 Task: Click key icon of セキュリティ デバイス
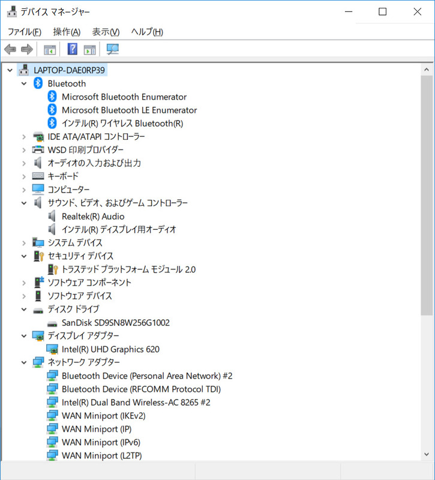click(x=39, y=256)
